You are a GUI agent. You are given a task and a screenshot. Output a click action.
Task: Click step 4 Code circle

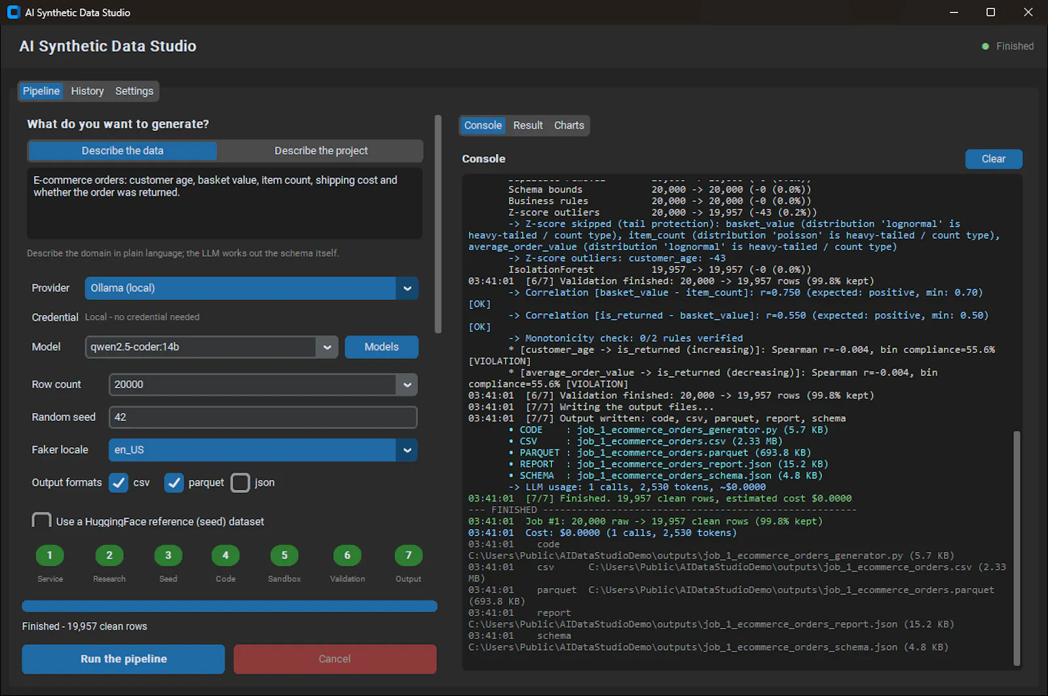225,555
